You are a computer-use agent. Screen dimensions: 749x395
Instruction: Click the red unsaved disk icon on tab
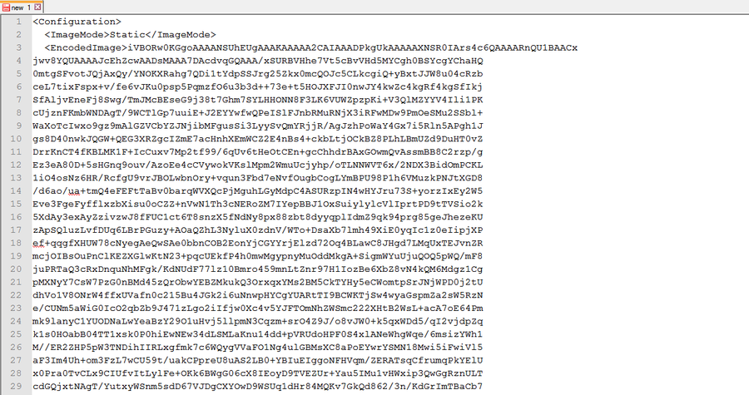tap(6, 7)
